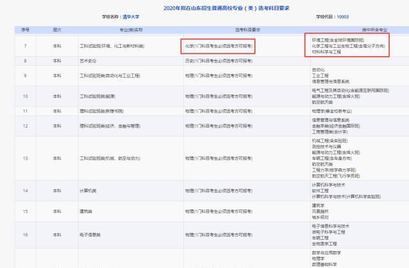Viewport: 409px width, 268px height.
Task: Click 计算机类 in row 14
Action: click(x=88, y=191)
